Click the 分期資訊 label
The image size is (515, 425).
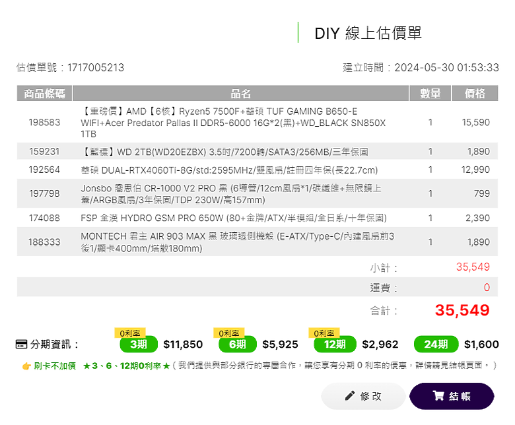click(x=55, y=344)
